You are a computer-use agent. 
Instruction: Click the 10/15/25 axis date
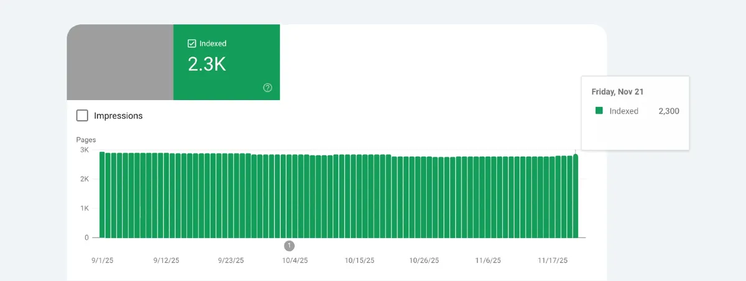pos(361,260)
